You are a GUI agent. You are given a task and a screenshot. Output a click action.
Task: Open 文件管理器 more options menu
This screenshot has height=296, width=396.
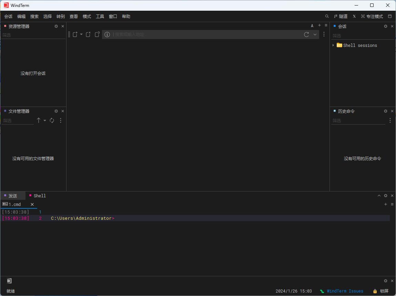pyautogui.click(x=61, y=121)
